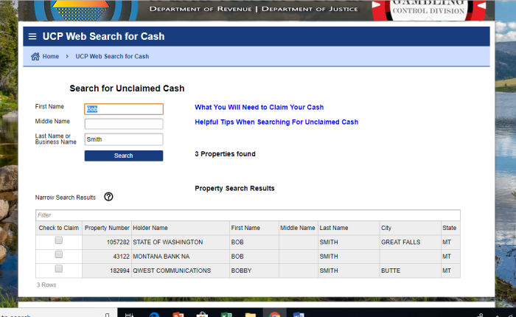
Task: Click the 3 Properties found text
Action: coord(225,154)
